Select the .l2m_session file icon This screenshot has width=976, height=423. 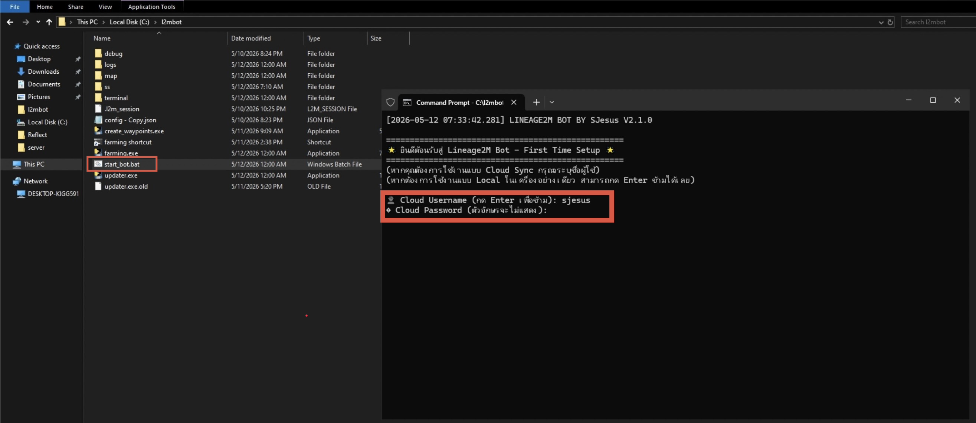[x=98, y=109]
